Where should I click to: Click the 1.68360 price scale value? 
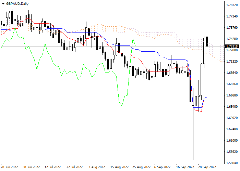(232, 84)
